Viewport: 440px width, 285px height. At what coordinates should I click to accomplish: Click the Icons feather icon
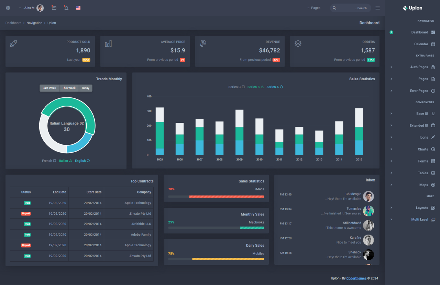pos(433,138)
